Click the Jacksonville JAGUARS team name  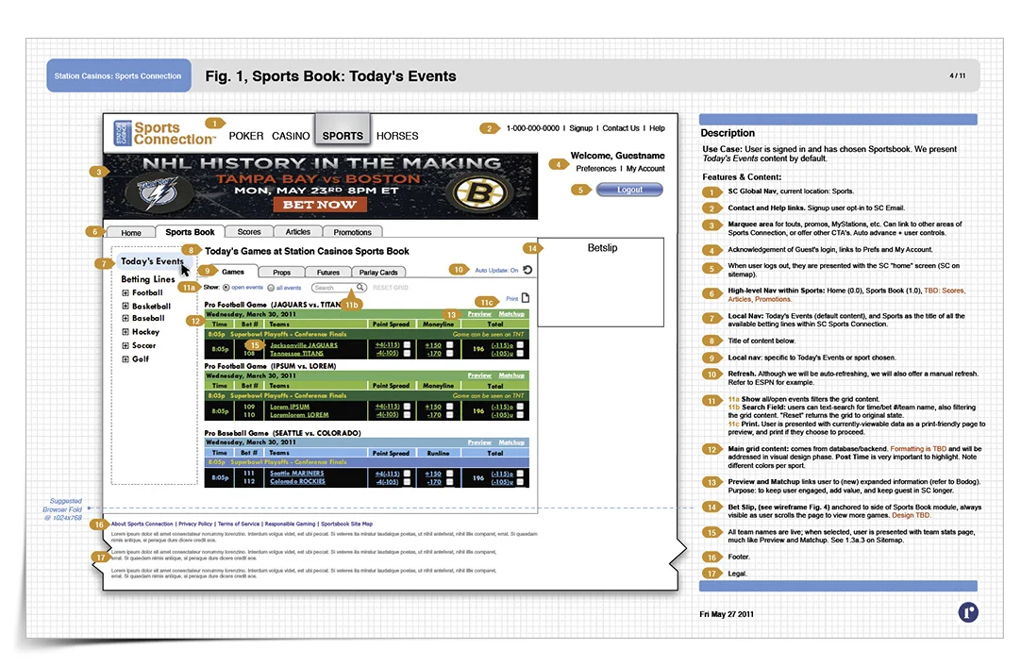point(304,345)
